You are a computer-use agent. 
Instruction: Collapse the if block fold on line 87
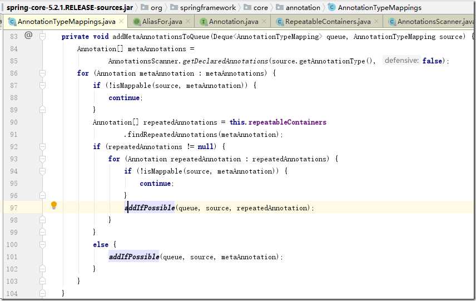(42, 85)
